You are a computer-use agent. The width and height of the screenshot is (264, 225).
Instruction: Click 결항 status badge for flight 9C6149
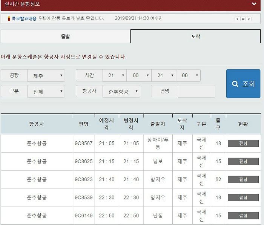243,216
